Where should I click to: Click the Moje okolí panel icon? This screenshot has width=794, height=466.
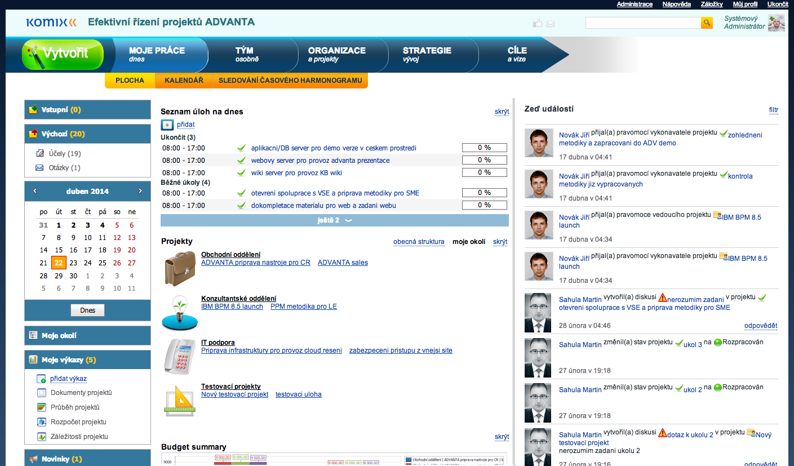pyautogui.click(x=33, y=335)
